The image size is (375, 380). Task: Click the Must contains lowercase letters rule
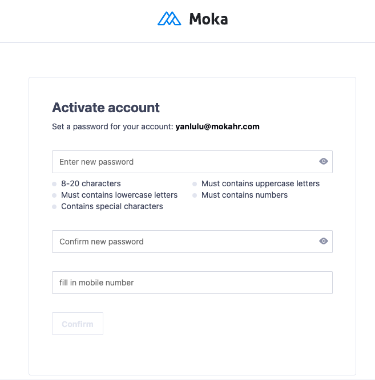tap(119, 195)
